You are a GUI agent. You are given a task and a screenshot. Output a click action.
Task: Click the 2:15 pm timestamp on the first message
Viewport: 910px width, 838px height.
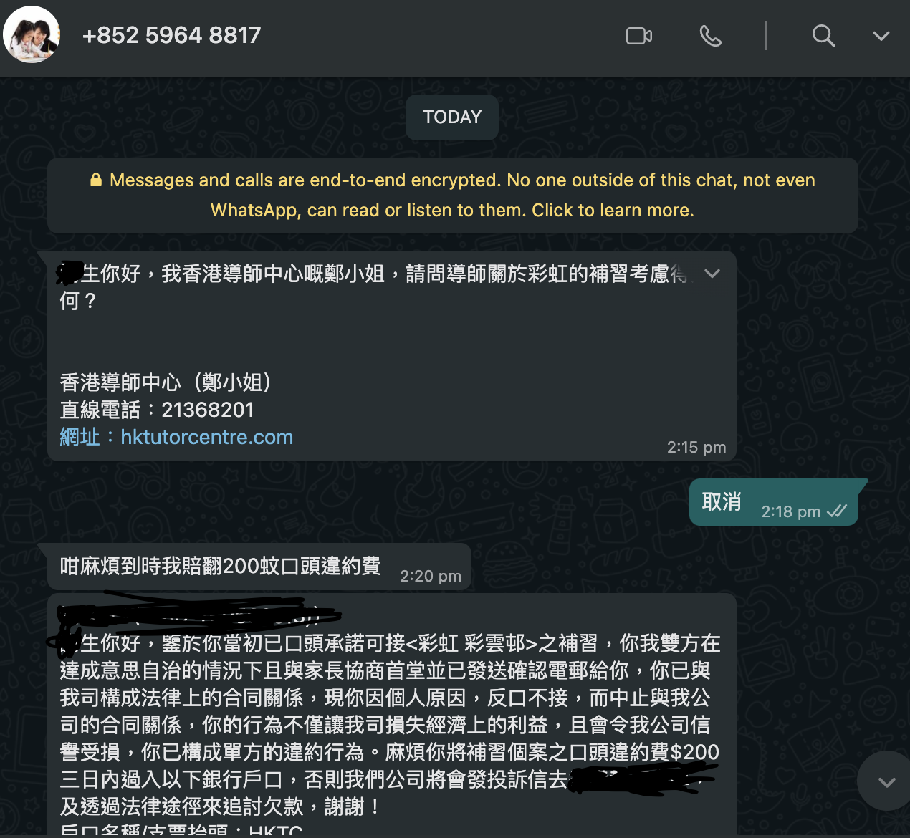696,447
